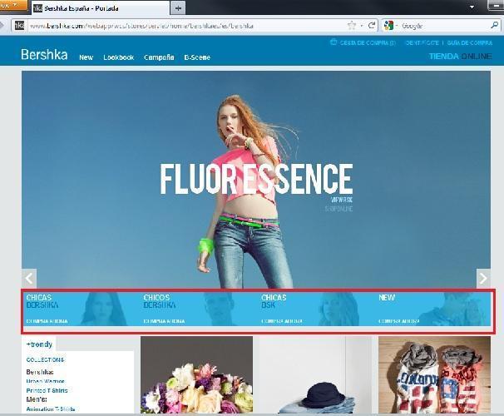This screenshot has width=504, height=416.
Task: Open a new browser tab with plus button
Action: (x=179, y=7)
